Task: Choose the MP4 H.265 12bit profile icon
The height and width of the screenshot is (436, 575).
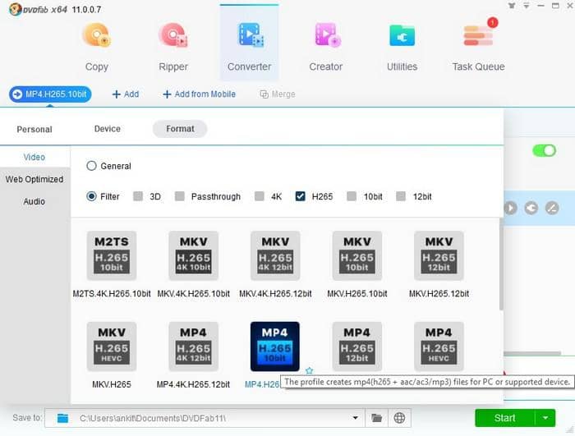Action: (357, 347)
